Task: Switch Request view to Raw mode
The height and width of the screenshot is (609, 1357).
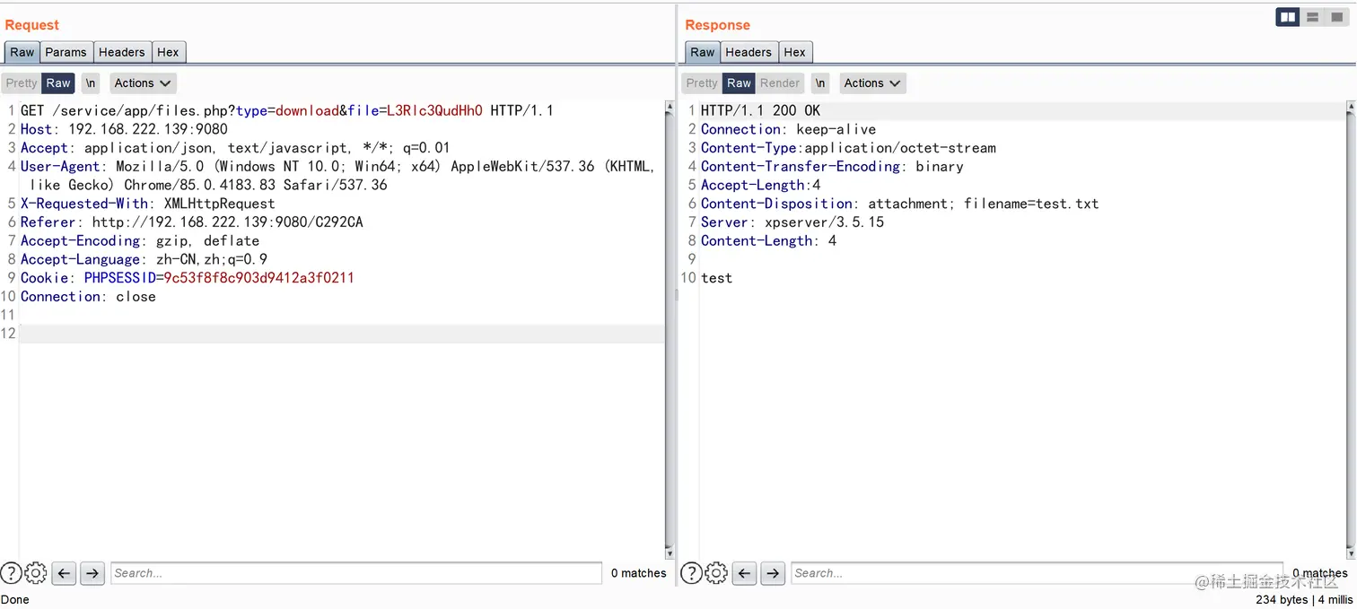Action: click(58, 83)
